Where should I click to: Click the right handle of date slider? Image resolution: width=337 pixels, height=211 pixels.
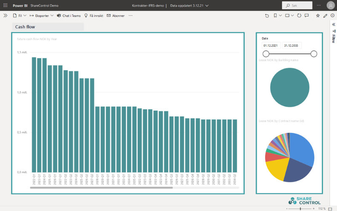tap(314, 54)
